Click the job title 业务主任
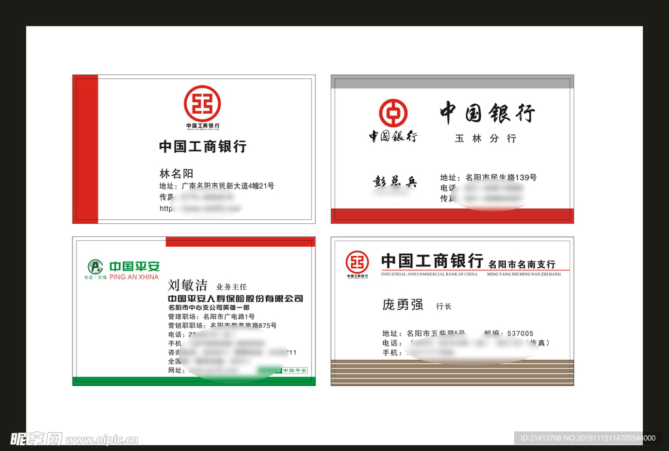 tap(231, 287)
